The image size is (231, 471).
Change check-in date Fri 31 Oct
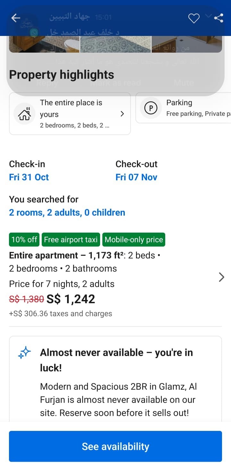point(29,177)
